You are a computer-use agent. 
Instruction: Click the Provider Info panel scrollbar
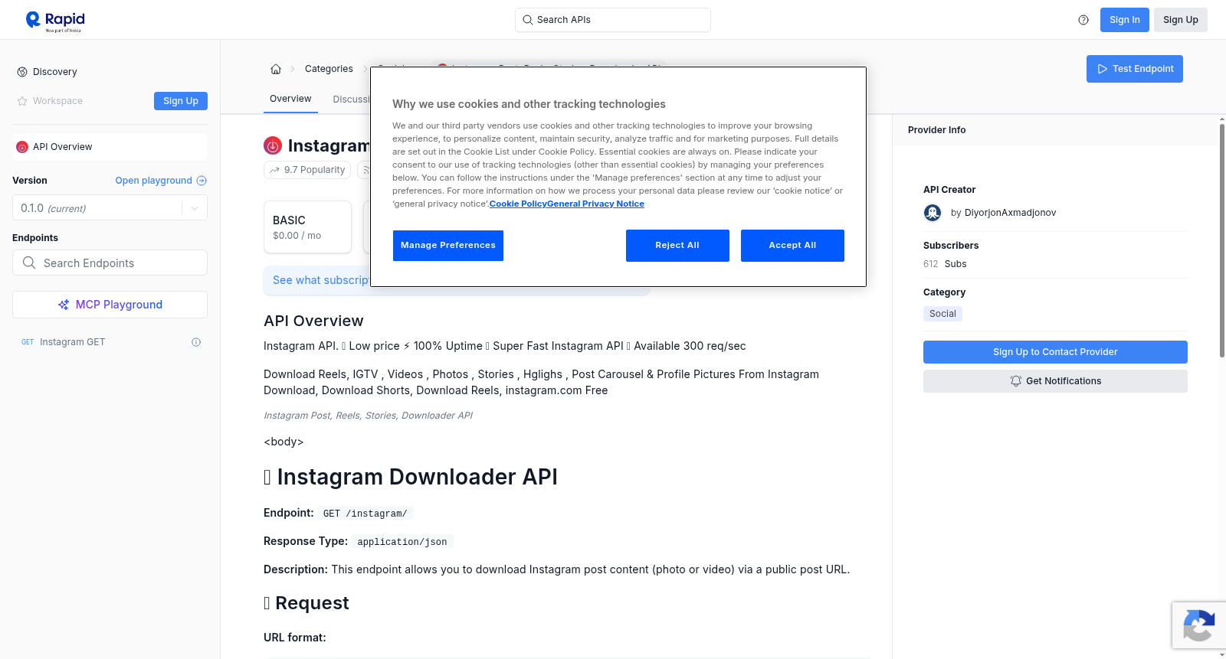click(x=1221, y=240)
